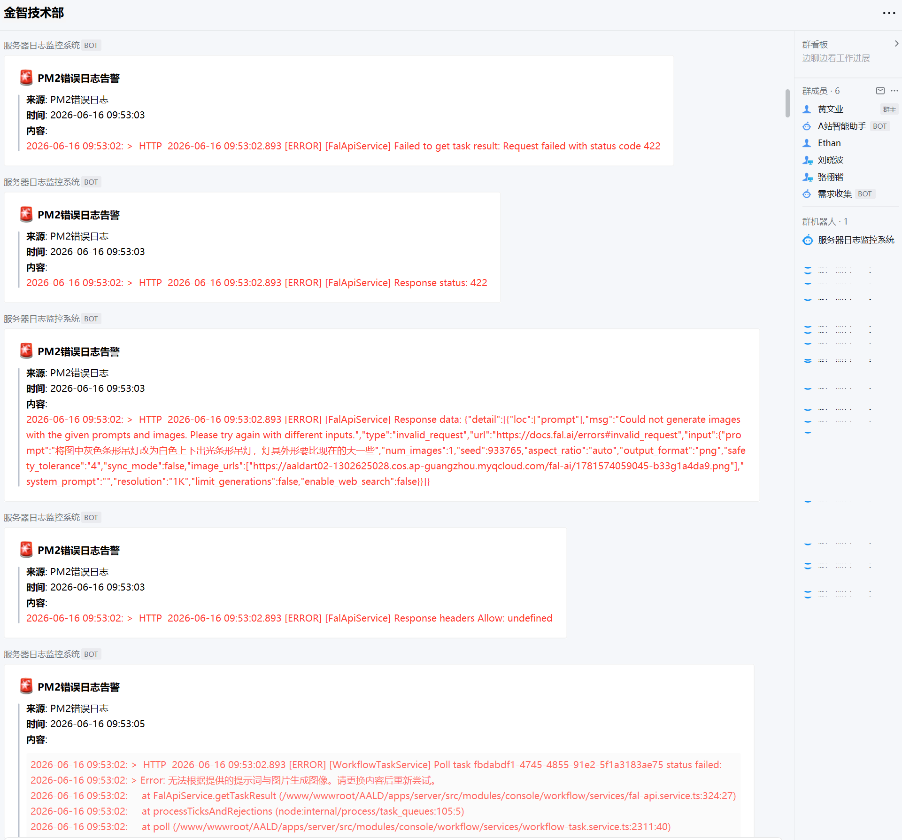This screenshot has width=902, height=840.
Task: Click alarm icon of the 'status code 422' alert
Action: click(x=26, y=78)
